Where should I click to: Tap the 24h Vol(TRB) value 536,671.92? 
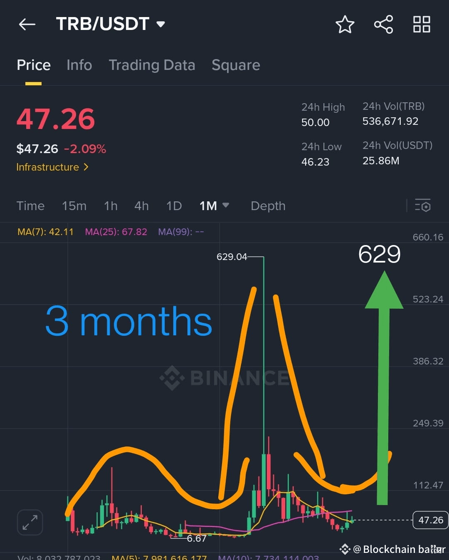[x=390, y=121]
